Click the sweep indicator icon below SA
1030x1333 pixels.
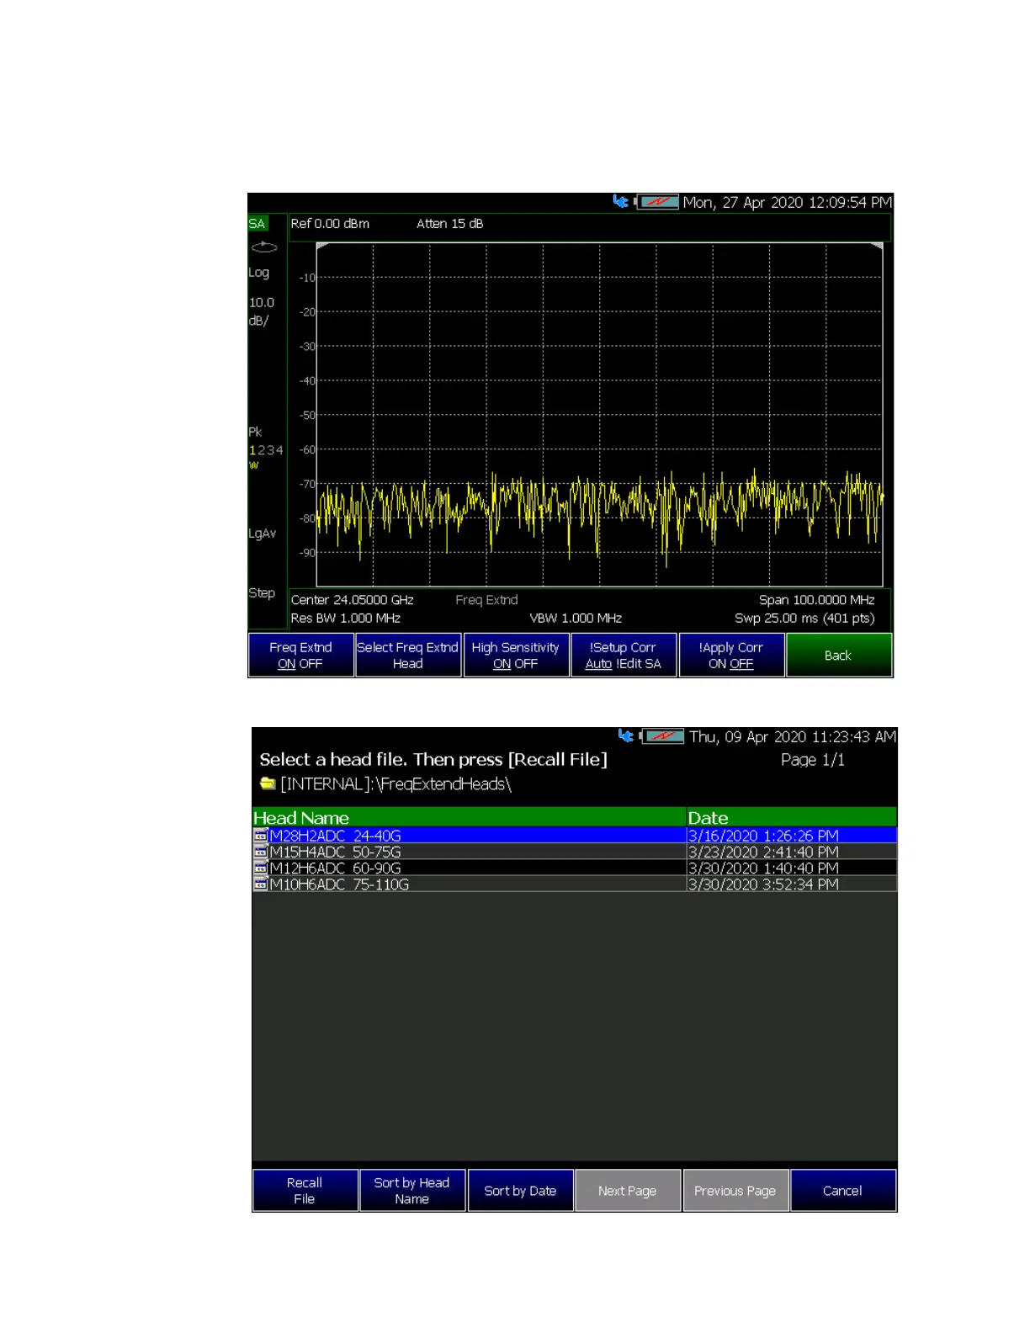(264, 247)
